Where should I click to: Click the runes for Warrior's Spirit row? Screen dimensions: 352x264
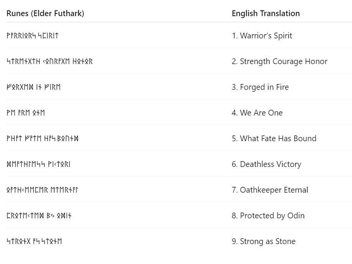(x=33, y=36)
